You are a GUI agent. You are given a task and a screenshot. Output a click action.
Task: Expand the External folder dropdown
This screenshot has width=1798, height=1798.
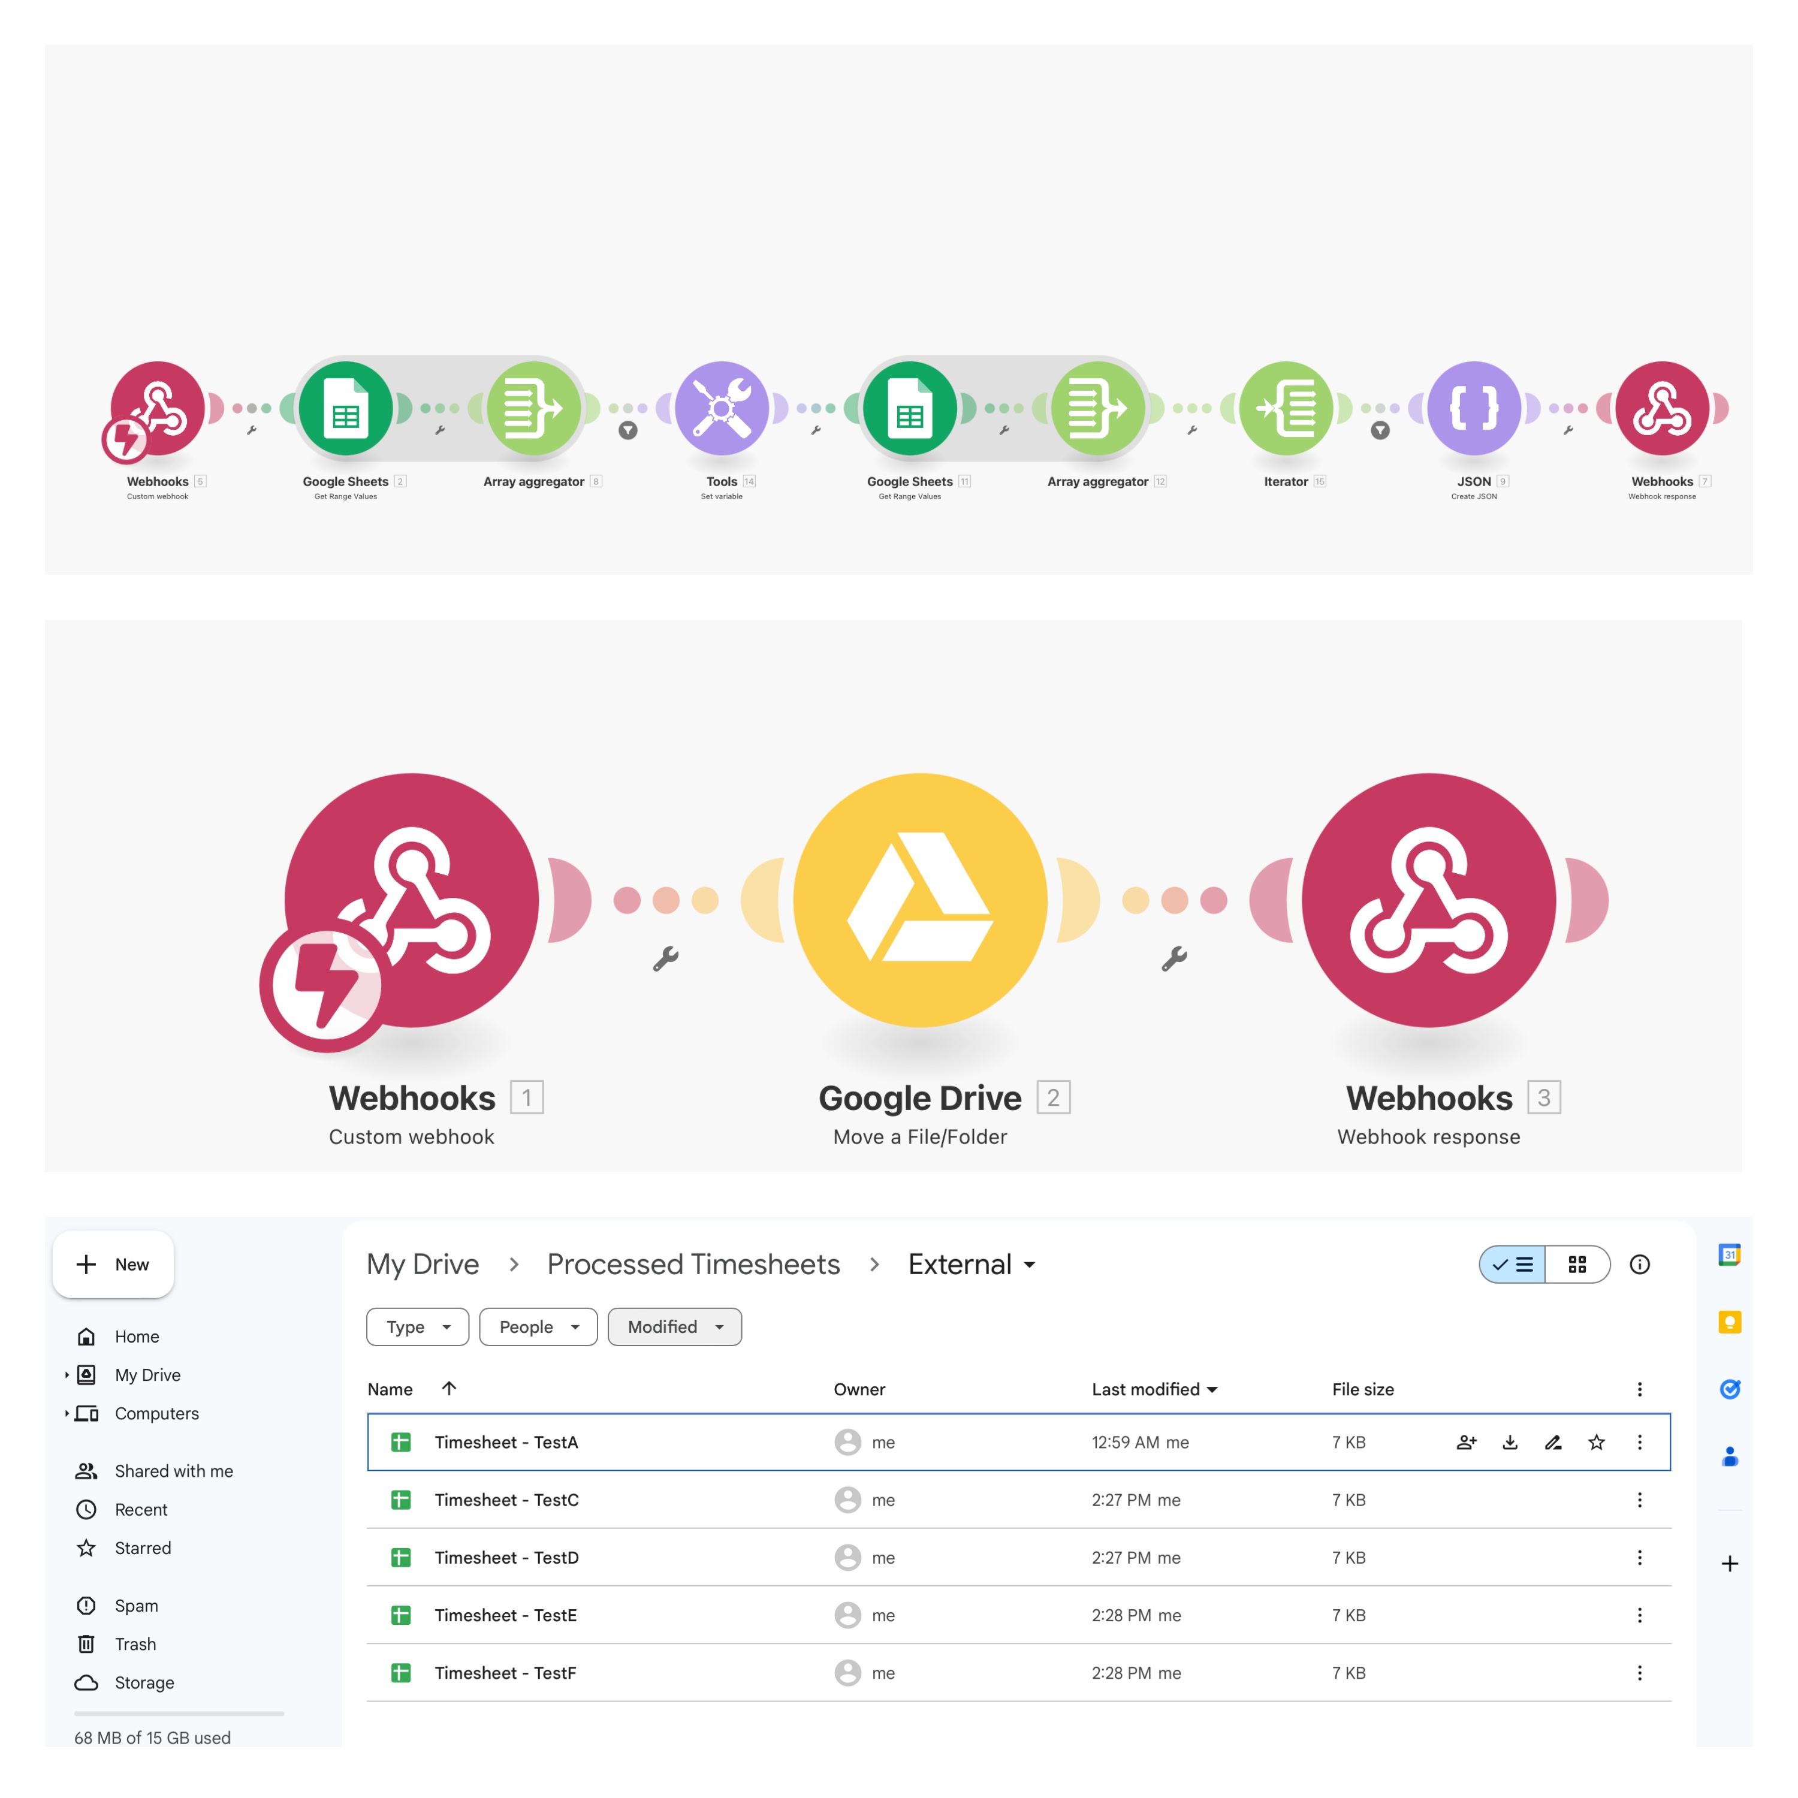[x=1029, y=1265]
